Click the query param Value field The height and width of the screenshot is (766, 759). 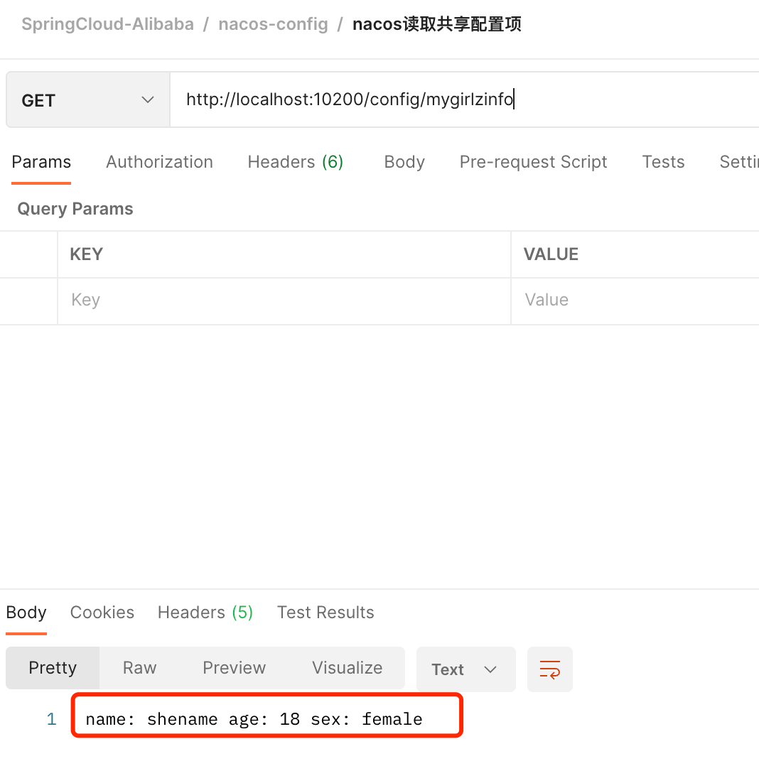[632, 300]
